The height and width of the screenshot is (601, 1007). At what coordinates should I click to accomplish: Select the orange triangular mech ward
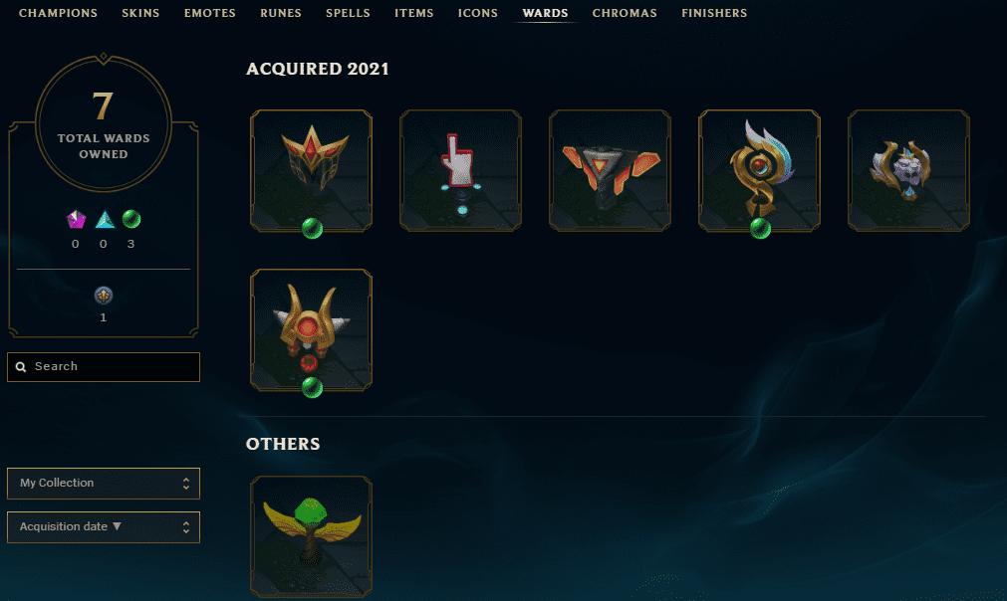(x=611, y=170)
